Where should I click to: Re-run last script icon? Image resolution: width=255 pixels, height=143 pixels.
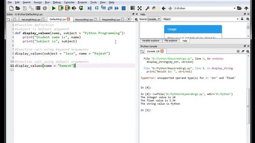[x=81, y=8]
